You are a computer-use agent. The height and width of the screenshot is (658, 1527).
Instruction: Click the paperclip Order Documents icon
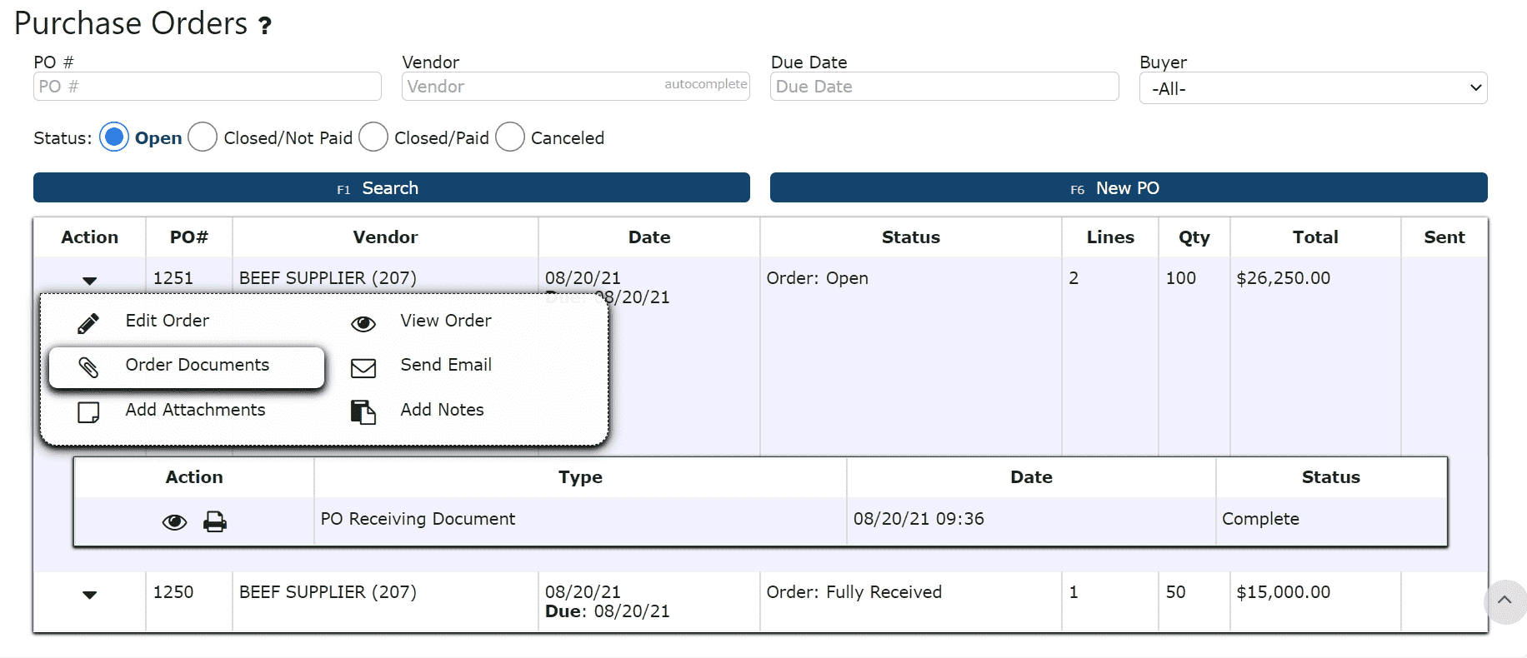(88, 367)
